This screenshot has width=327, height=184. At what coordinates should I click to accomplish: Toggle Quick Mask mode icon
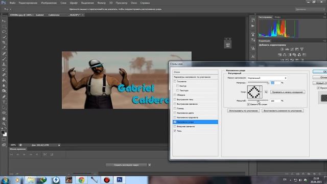(4, 140)
